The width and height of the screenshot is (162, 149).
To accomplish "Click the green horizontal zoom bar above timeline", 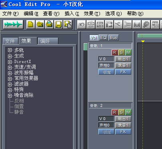I will (150, 36).
